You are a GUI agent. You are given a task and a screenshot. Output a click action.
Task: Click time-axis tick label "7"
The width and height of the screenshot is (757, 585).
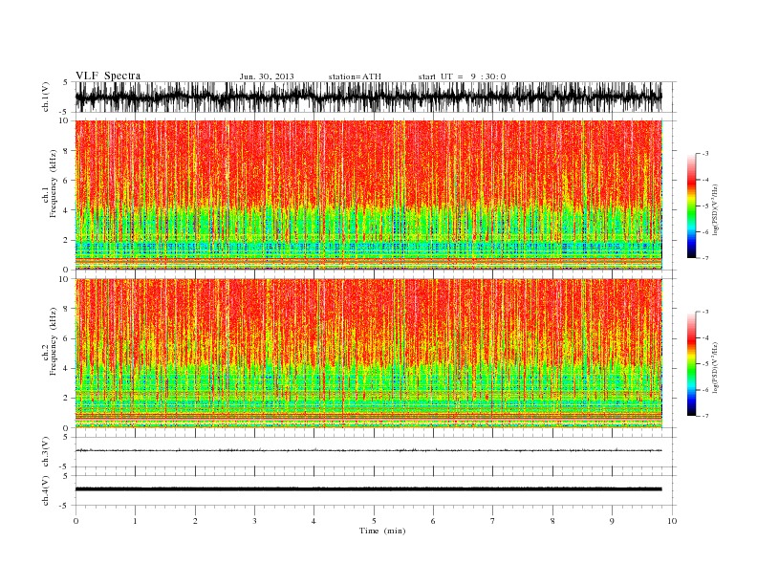492,521
